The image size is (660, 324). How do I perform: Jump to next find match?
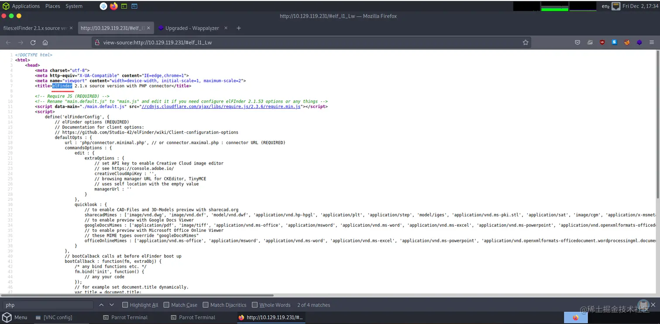click(112, 305)
